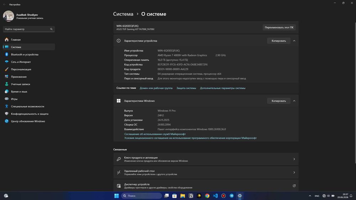Screen dimensions: 356x200
Task: Go to Сеть и Интернет
Action: pos(29,62)
